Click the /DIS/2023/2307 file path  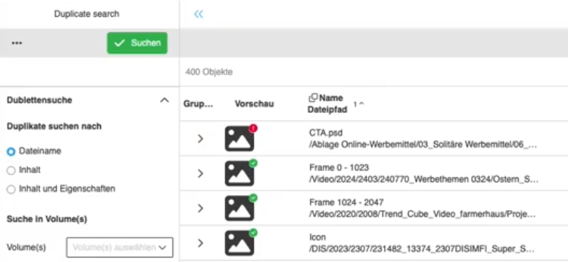(422, 249)
